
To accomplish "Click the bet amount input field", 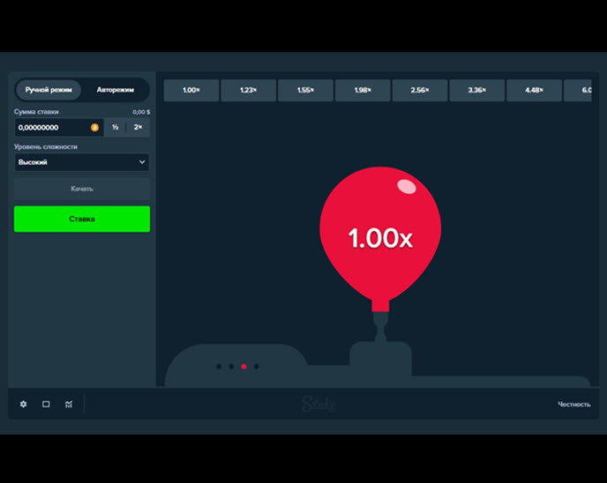I will coord(53,128).
